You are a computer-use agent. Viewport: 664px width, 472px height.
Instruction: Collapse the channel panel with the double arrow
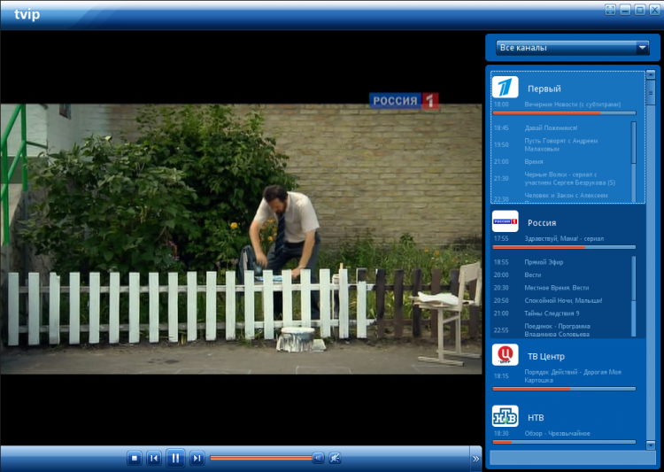point(475,459)
